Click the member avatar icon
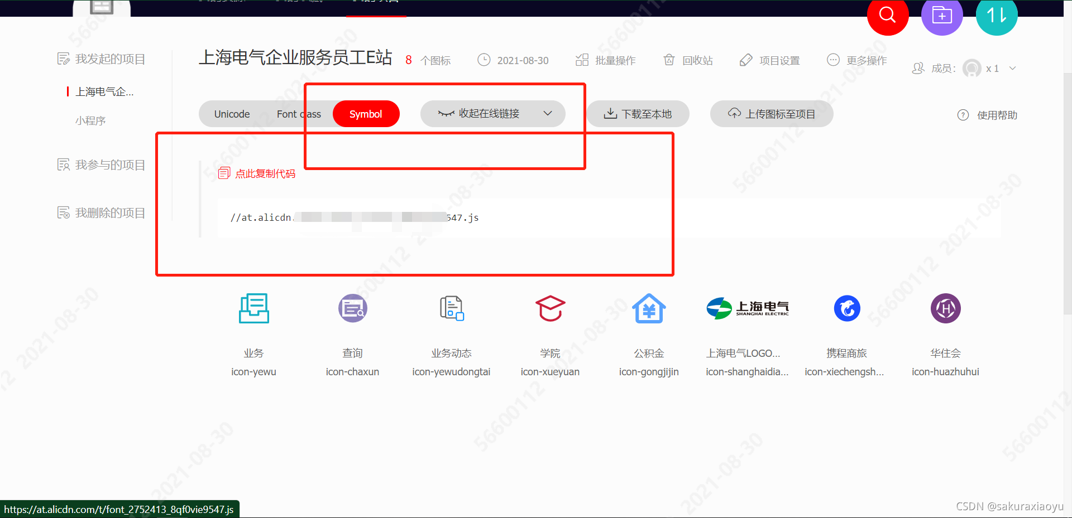This screenshot has height=518, width=1072. [972, 68]
